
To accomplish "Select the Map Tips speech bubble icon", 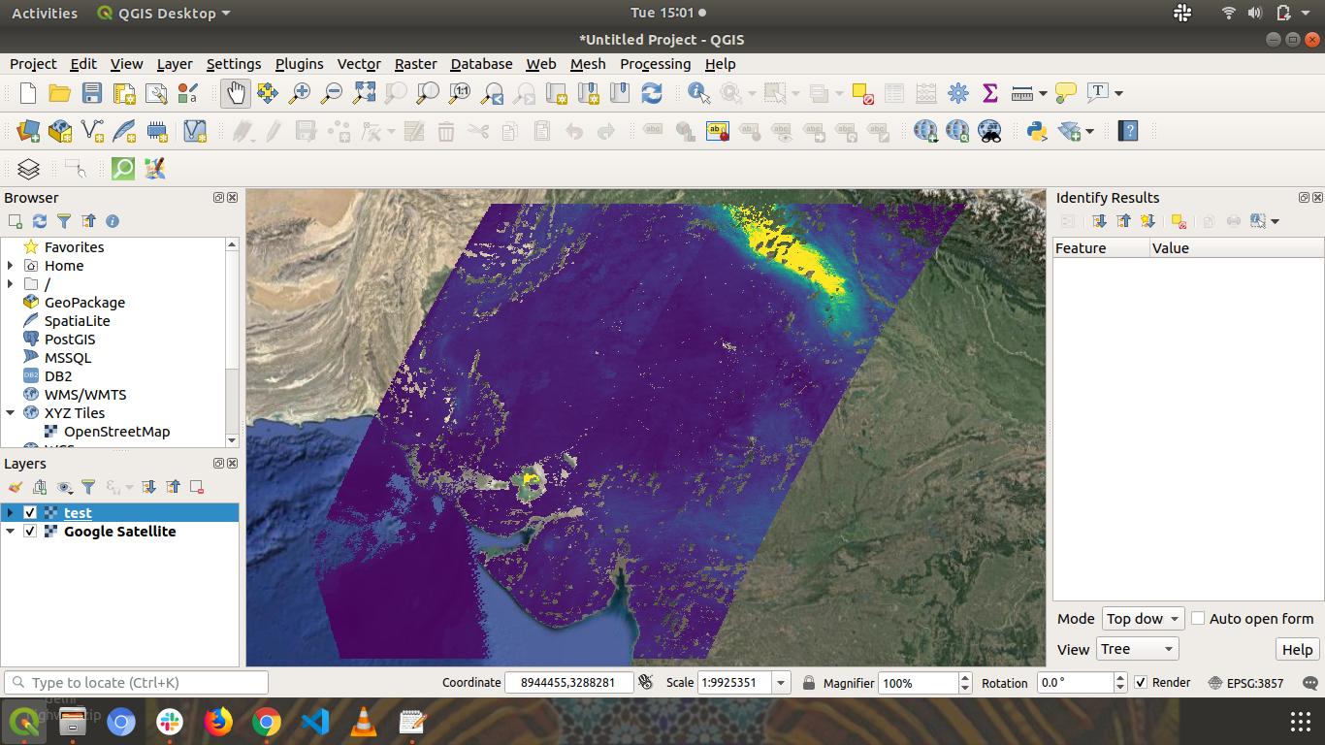I will point(1066,93).
